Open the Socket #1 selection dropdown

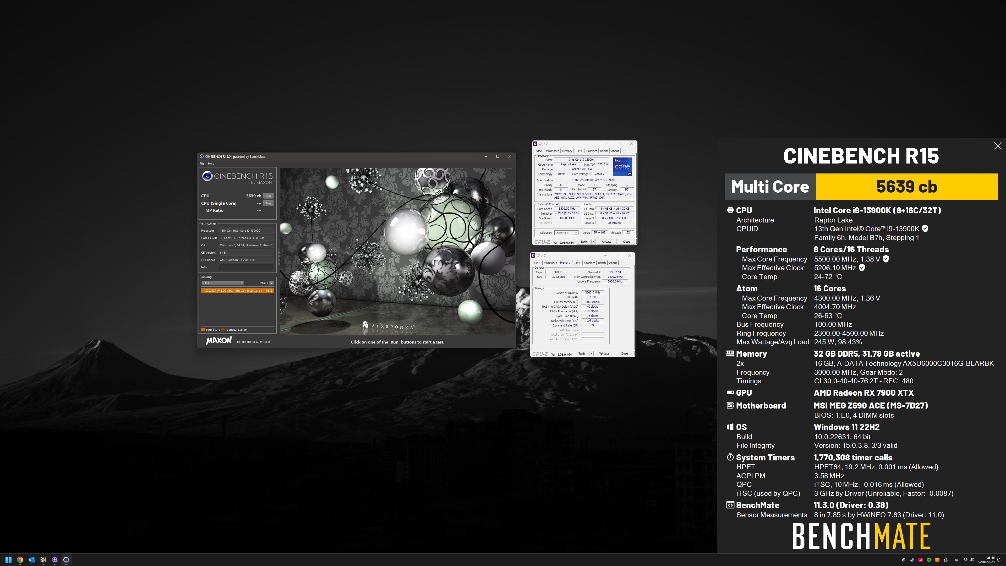point(566,233)
